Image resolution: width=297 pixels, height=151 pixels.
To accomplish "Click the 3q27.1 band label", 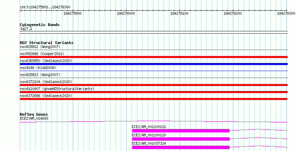I will pyautogui.click(x=26, y=29).
